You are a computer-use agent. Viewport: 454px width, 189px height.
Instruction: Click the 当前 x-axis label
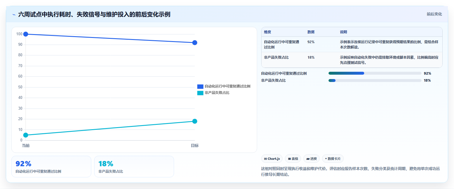pos(26,146)
